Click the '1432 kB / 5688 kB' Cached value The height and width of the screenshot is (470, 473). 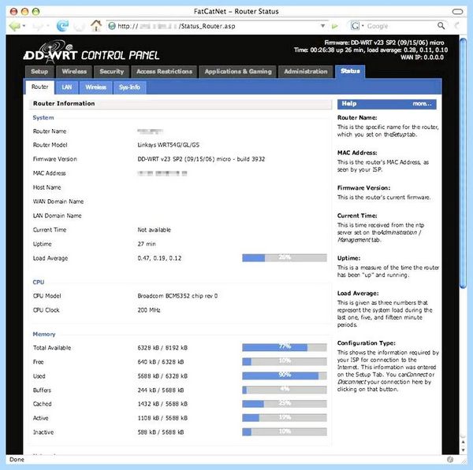tap(162, 404)
